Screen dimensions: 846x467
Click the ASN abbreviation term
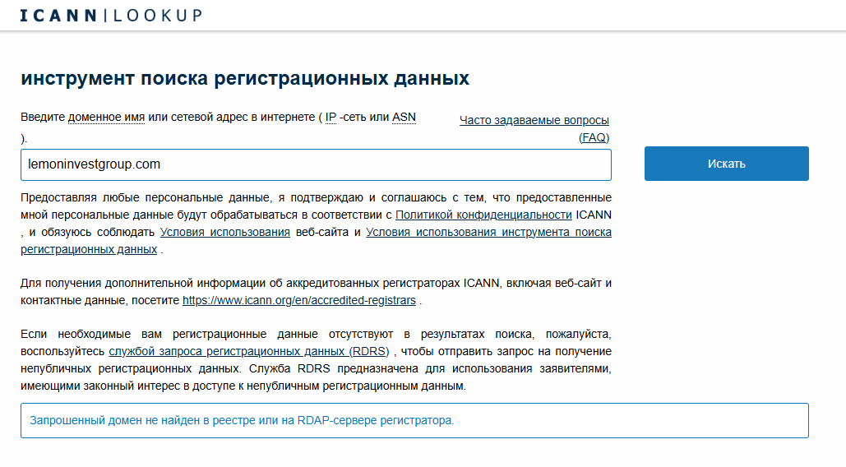click(x=405, y=117)
